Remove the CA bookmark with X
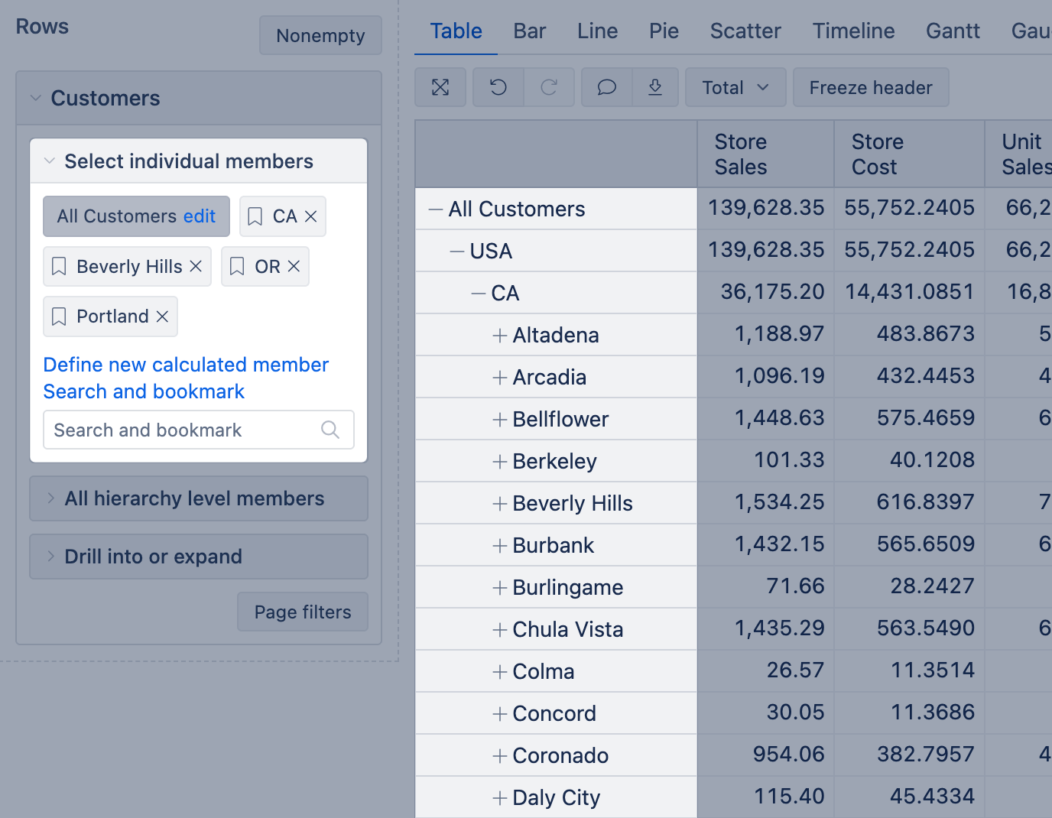1052x818 pixels. click(x=311, y=216)
